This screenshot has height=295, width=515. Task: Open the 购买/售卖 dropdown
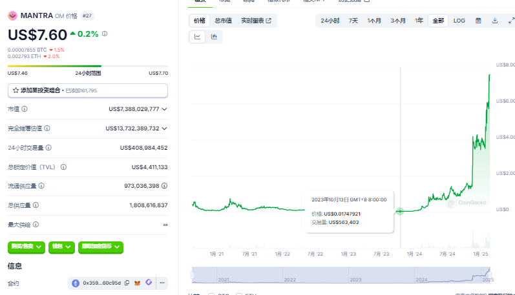click(x=26, y=247)
